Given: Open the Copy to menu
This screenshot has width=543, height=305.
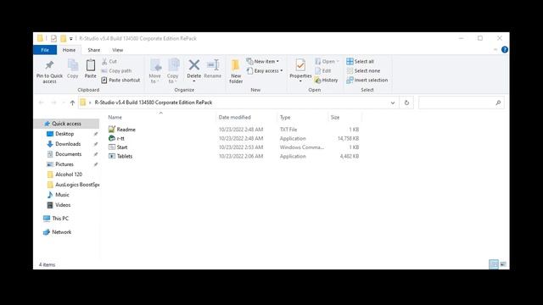Looking at the screenshot, I should point(172,71).
